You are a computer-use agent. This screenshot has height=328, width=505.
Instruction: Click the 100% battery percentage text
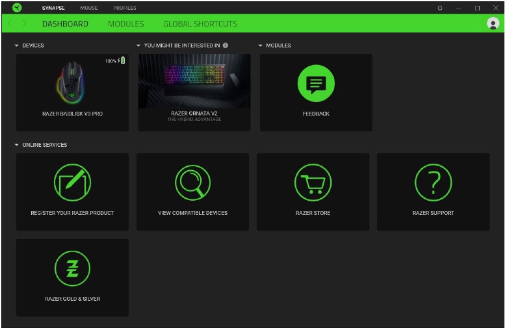pyautogui.click(x=110, y=61)
